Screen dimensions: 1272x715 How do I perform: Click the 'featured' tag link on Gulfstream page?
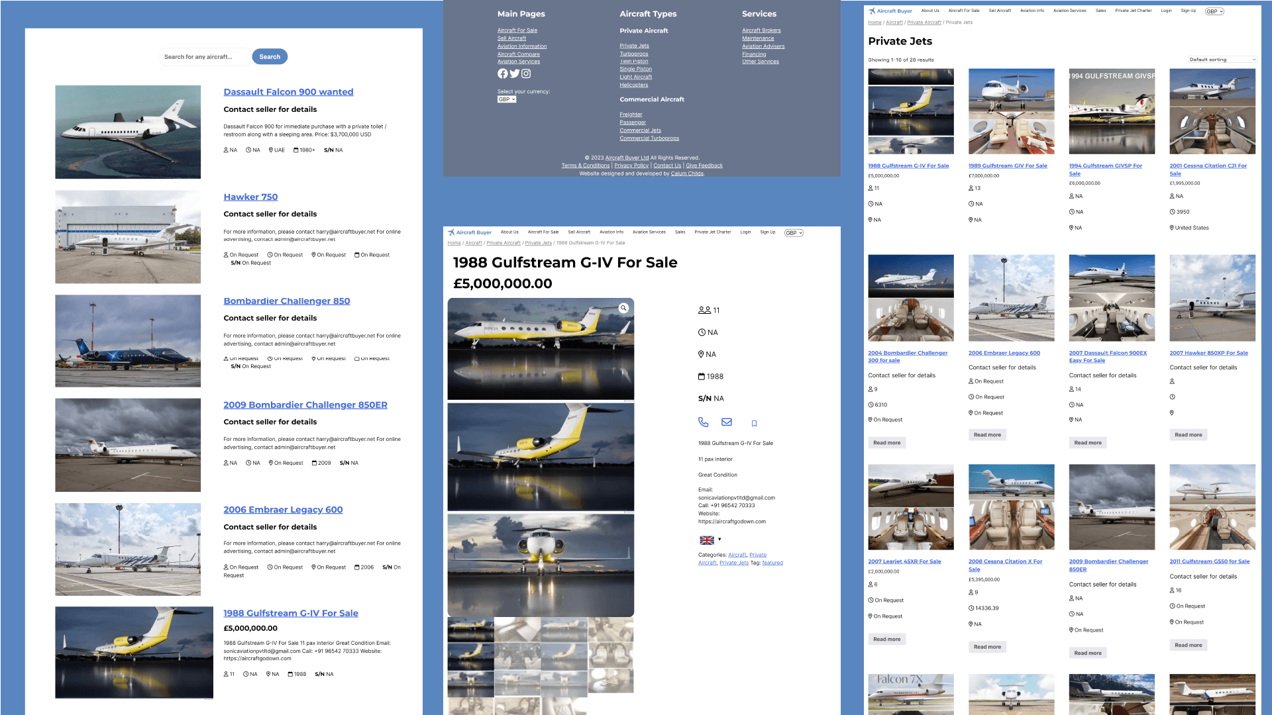point(772,563)
